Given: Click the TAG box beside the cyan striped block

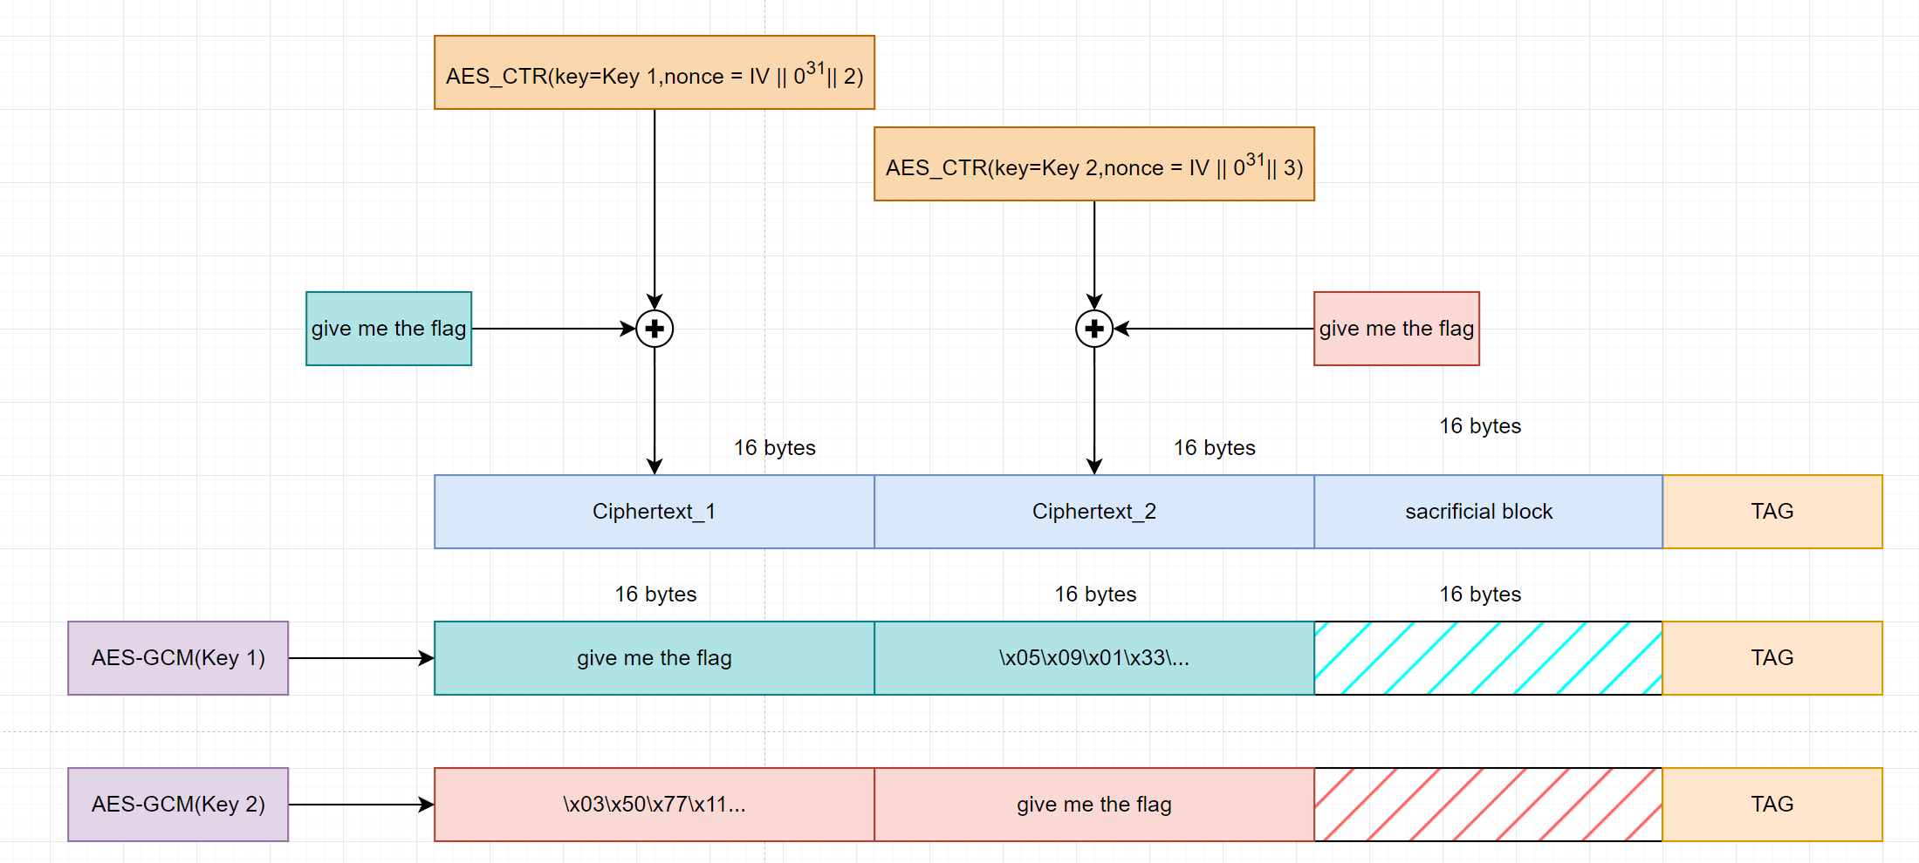Looking at the screenshot, I should pyautogui.click(x=1772, y=658).
